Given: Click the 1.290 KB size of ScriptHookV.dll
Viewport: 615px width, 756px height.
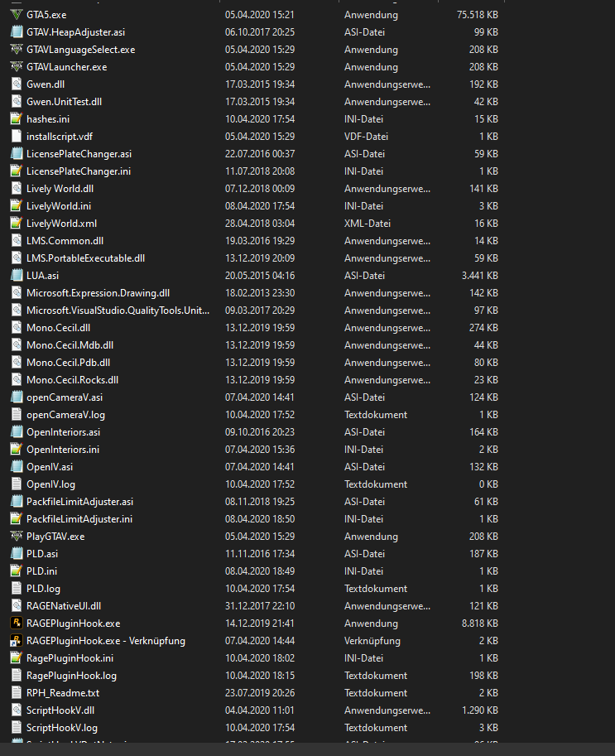Looking at the screenshot, I should [x=480, y=710].
